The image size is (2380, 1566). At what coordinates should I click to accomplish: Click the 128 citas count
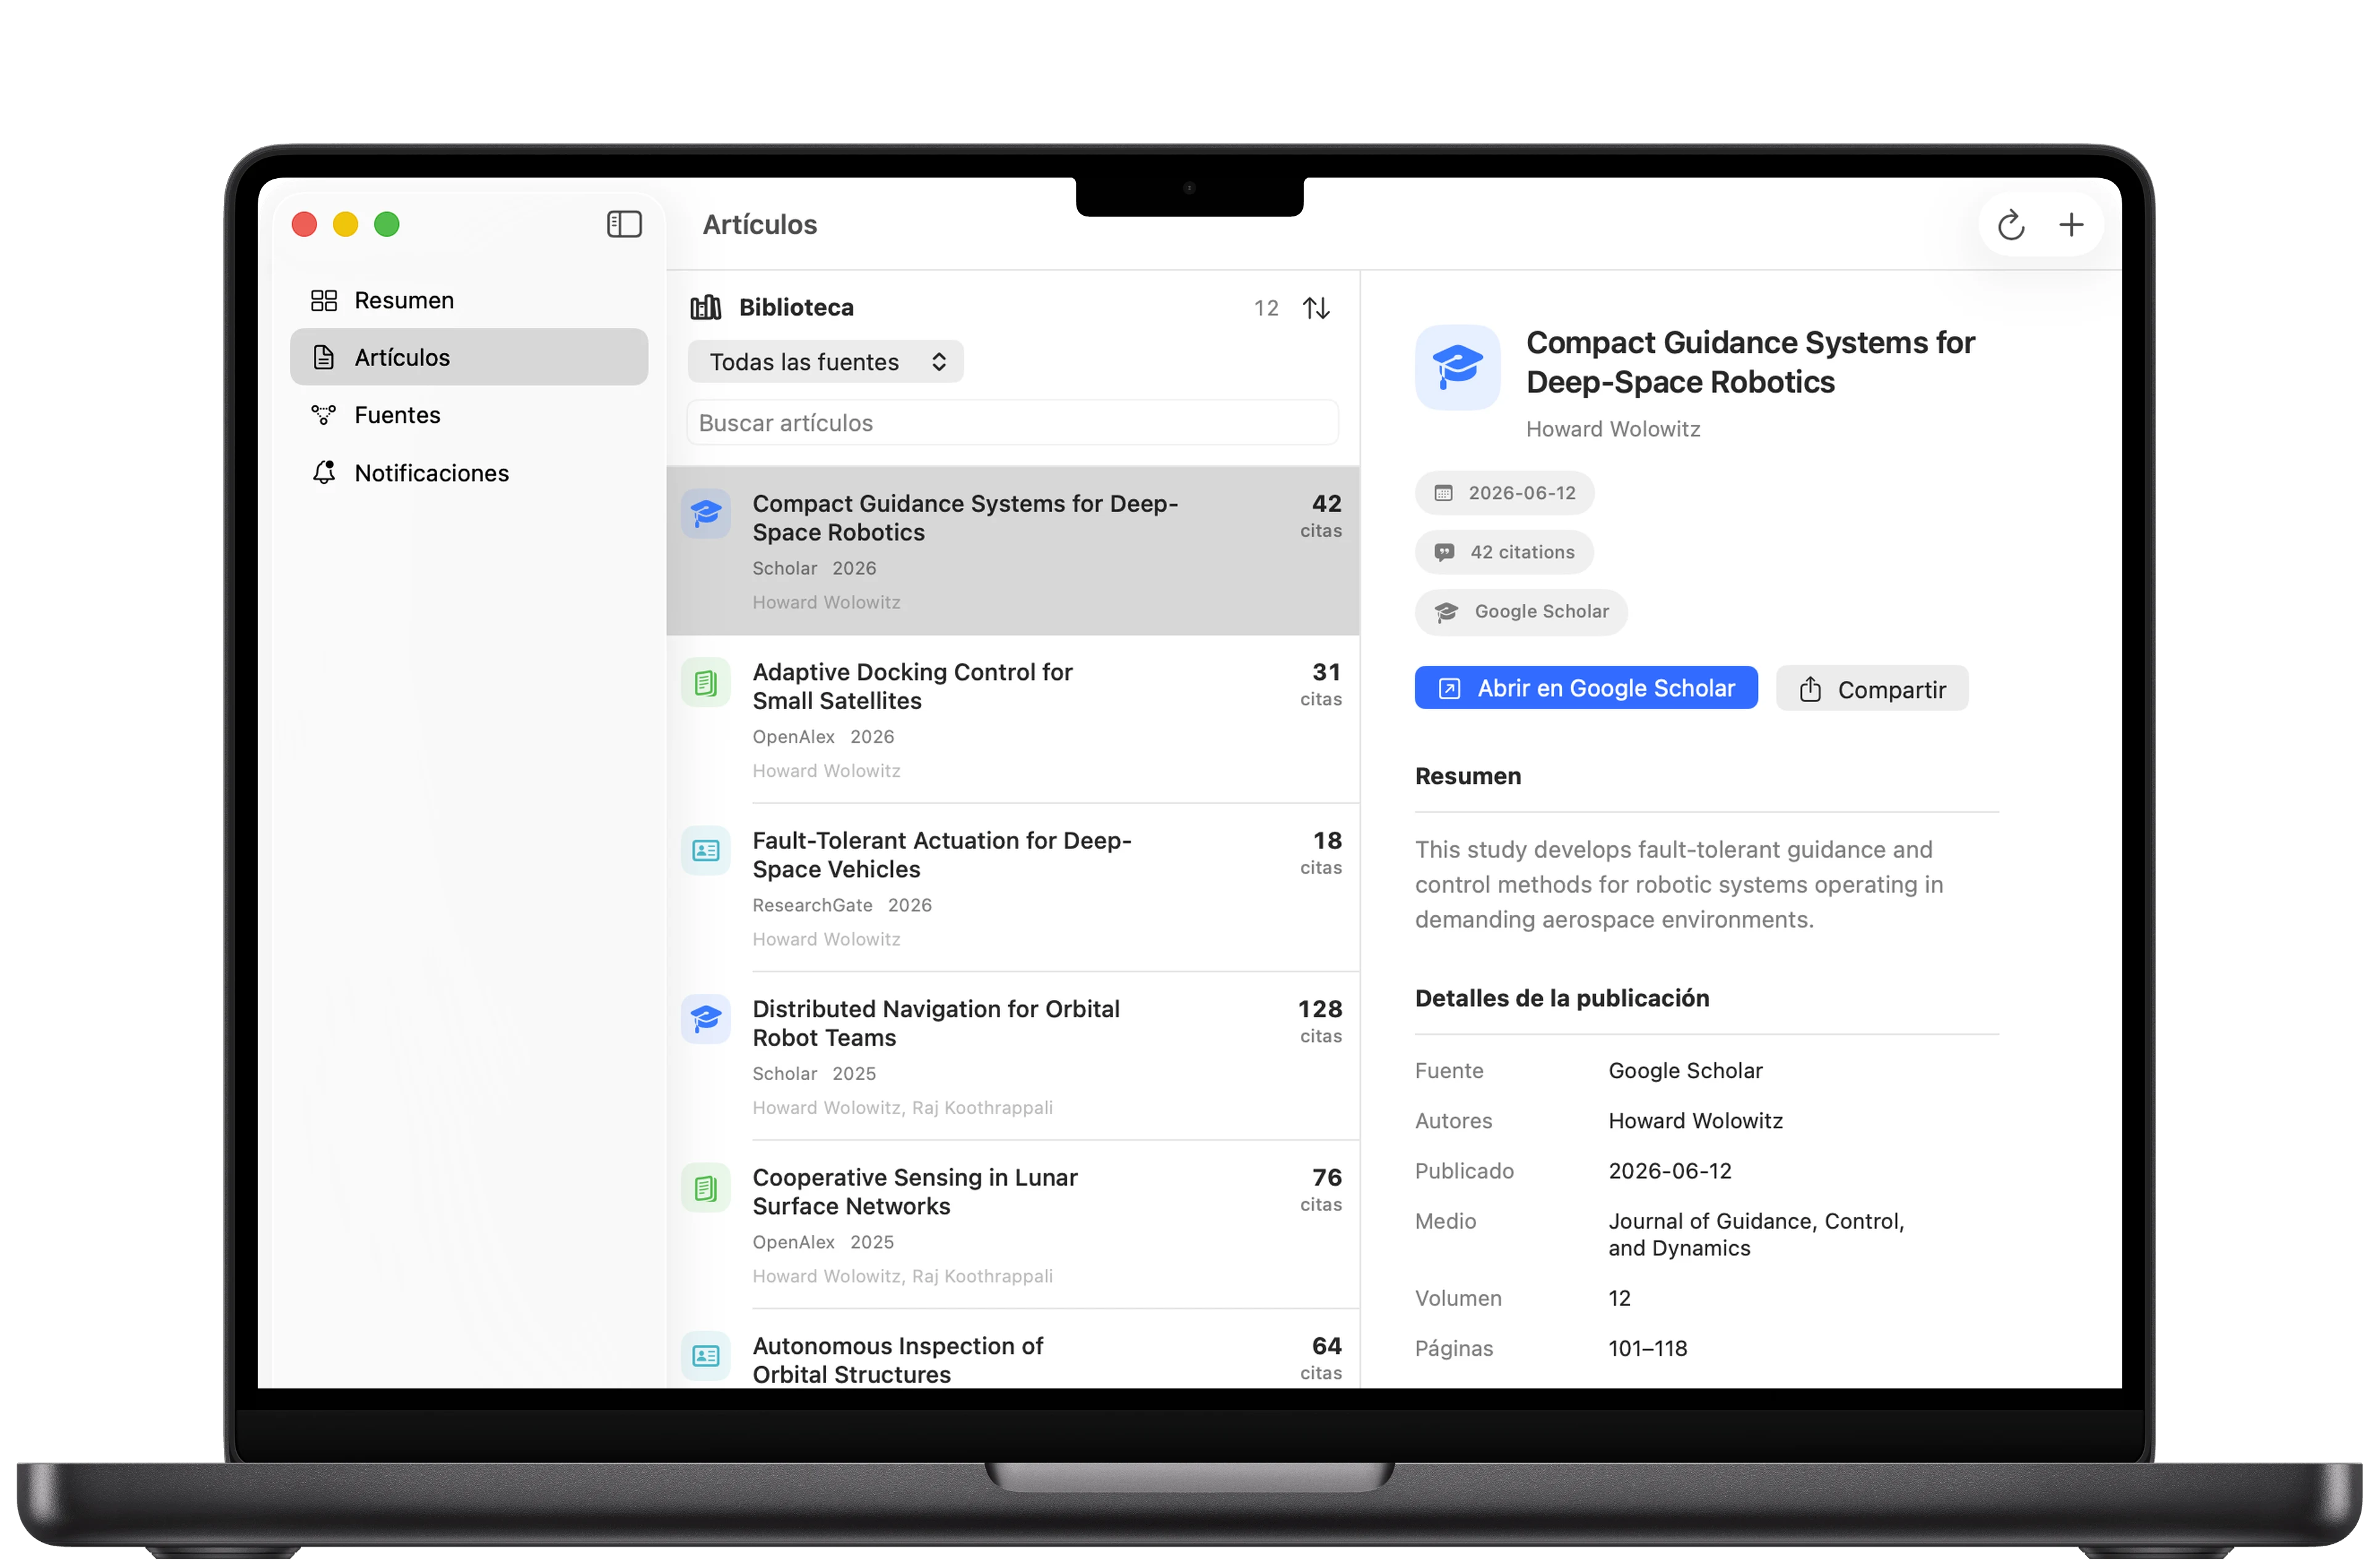(x=1320, y=1021)
